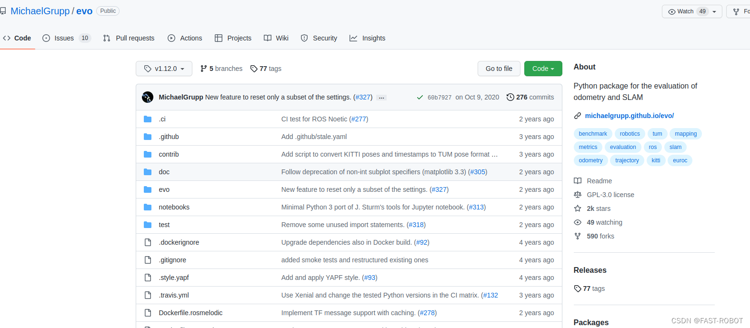Select the euroc topic tag
750x328 pixels.
tap(680, 160)
